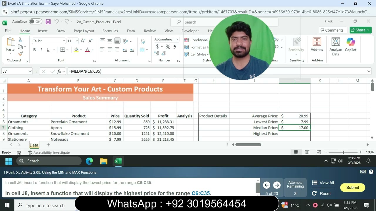Viewport: 376px width, 211px height.
Task: Toggle Underline formatting
Action: point(48,50)
